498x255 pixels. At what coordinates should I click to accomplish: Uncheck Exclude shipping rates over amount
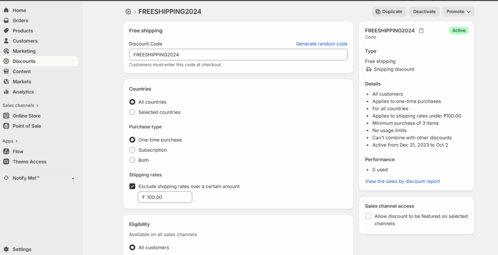coord(132,186)
